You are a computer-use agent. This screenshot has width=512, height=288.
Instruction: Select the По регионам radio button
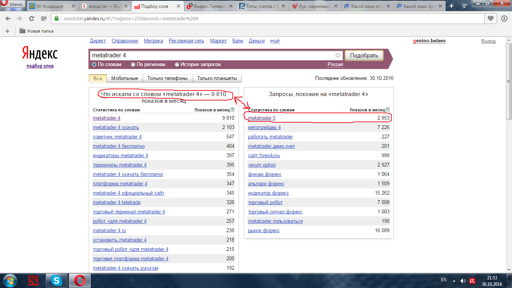click(133, 64)
